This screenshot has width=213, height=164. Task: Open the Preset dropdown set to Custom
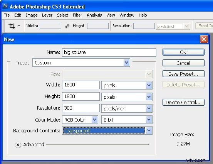(x=81, y=63)
